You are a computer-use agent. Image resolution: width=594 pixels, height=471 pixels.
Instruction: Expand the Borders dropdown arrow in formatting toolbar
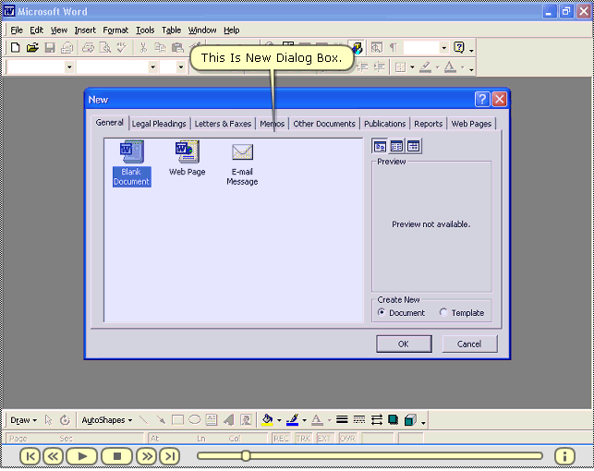click(412, 67)
